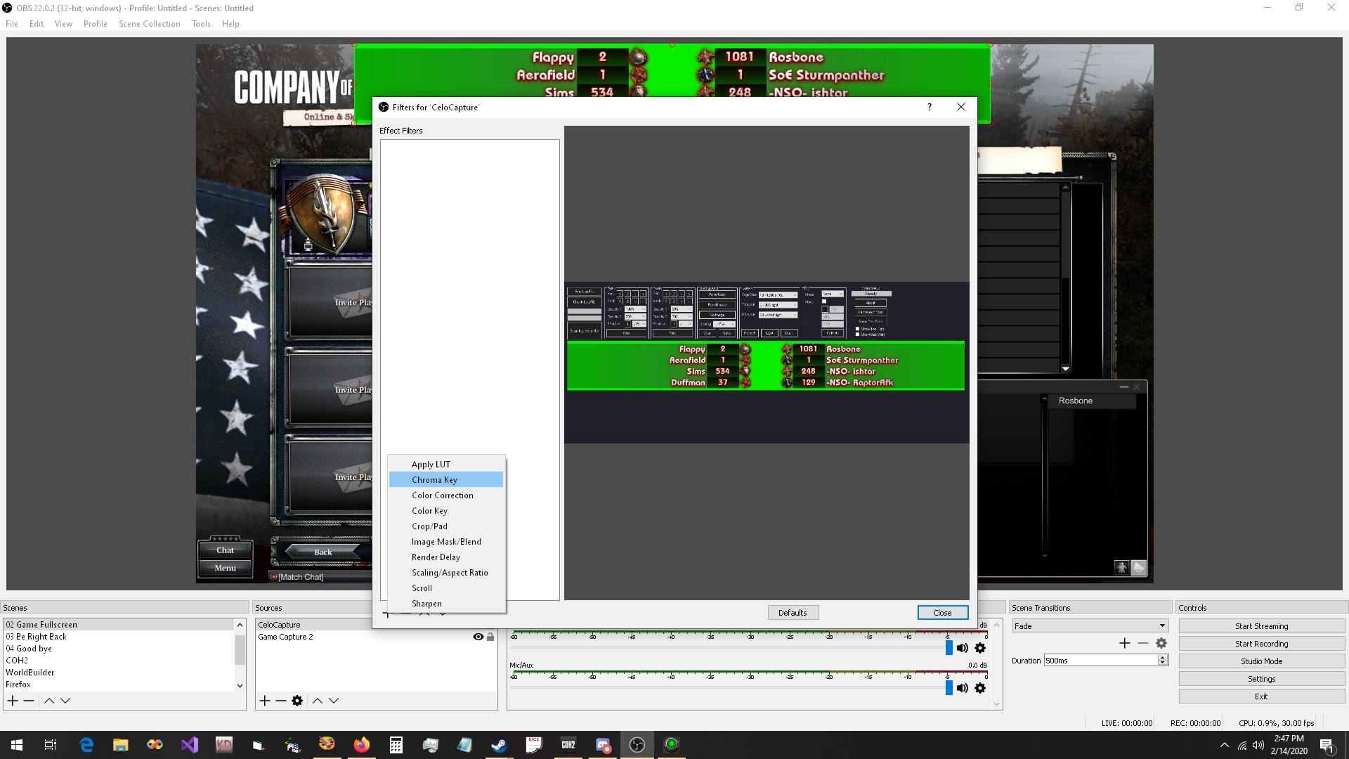Move scene up in Scenes list
Screen dimensions: 1349x759
coord(49,701)
